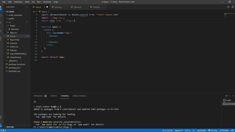Open package-lock.json in the explorer
Image resolution: width=235 pixels, height=132 pixels.
(17, 64)
